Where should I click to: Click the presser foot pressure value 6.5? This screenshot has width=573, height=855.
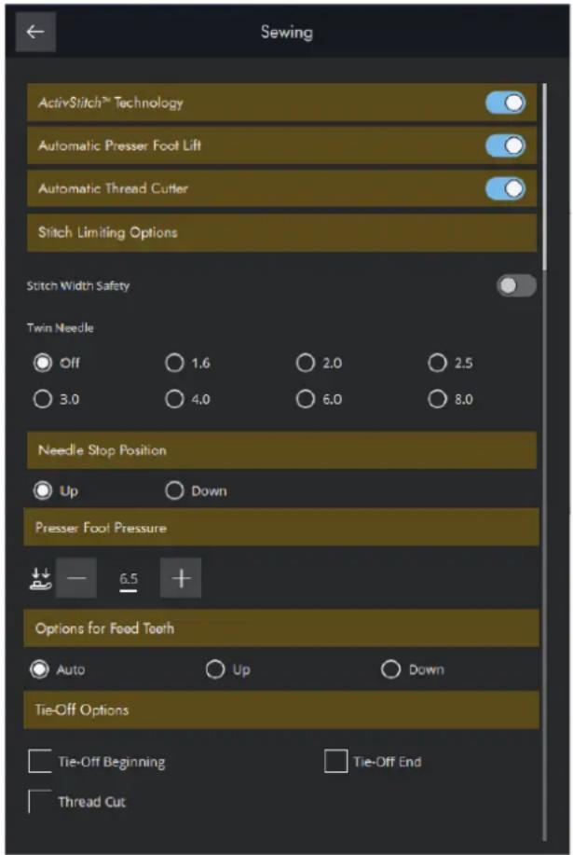tap(129, 579)
